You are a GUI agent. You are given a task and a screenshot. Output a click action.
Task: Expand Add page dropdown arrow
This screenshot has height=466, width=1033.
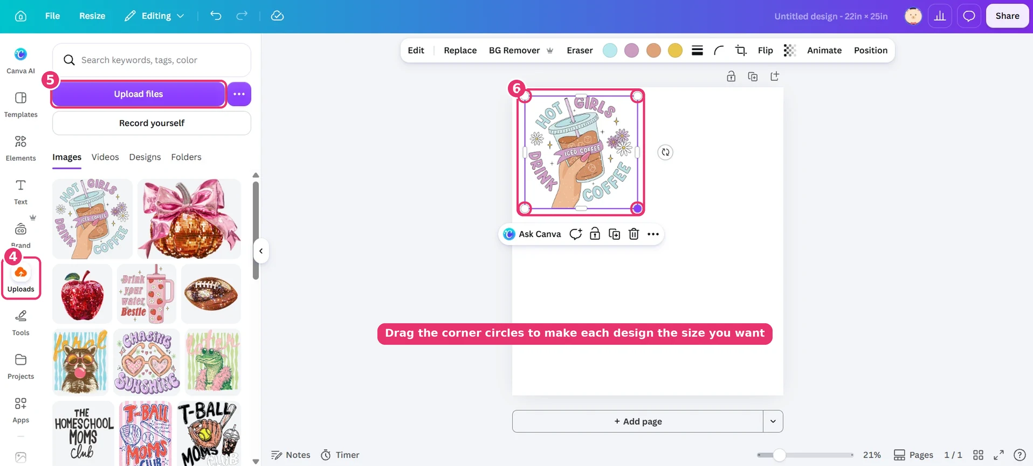[x=773, y=421]
